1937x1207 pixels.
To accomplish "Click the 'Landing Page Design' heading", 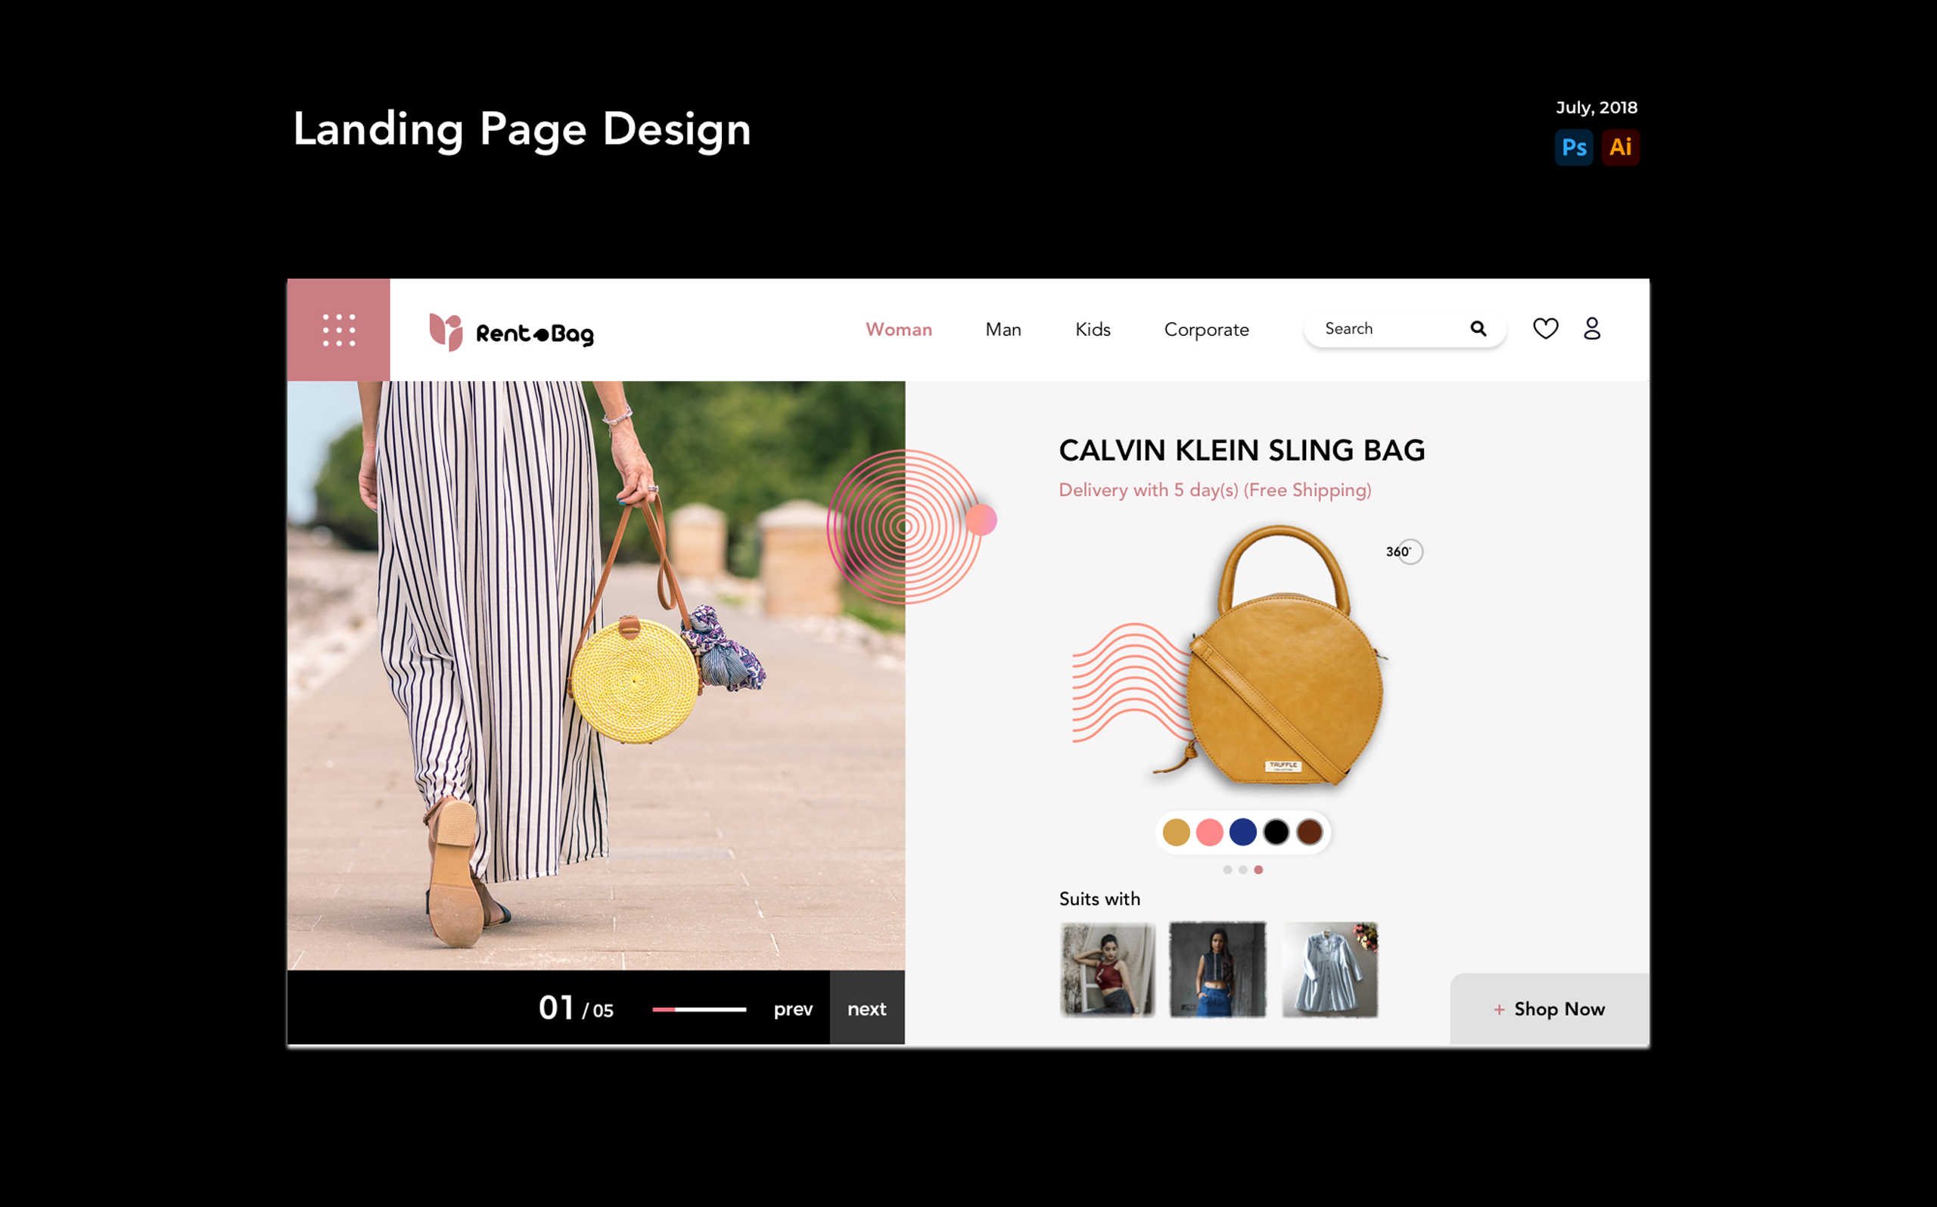I will tap(522, 130).
